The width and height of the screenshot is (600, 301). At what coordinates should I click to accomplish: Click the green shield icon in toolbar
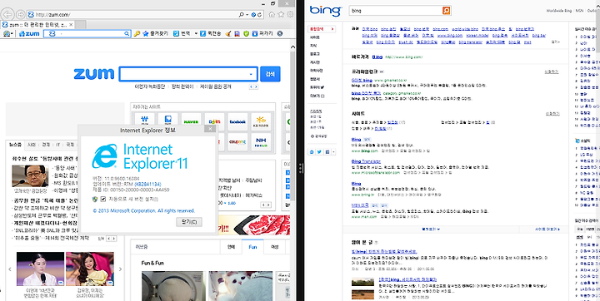pos(246,33)
